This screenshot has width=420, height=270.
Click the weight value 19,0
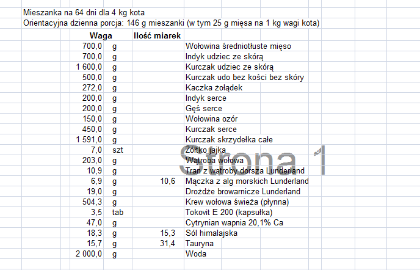tap(94, 191)
